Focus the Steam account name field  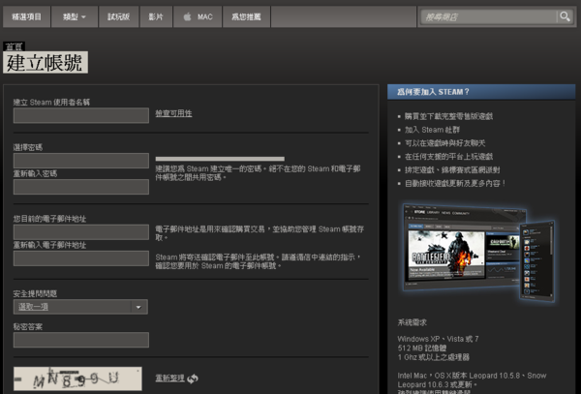pyautogui.click(x=80, y=116)
